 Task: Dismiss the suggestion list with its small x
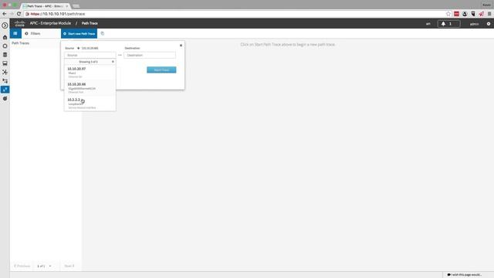(x=113, y=62)
